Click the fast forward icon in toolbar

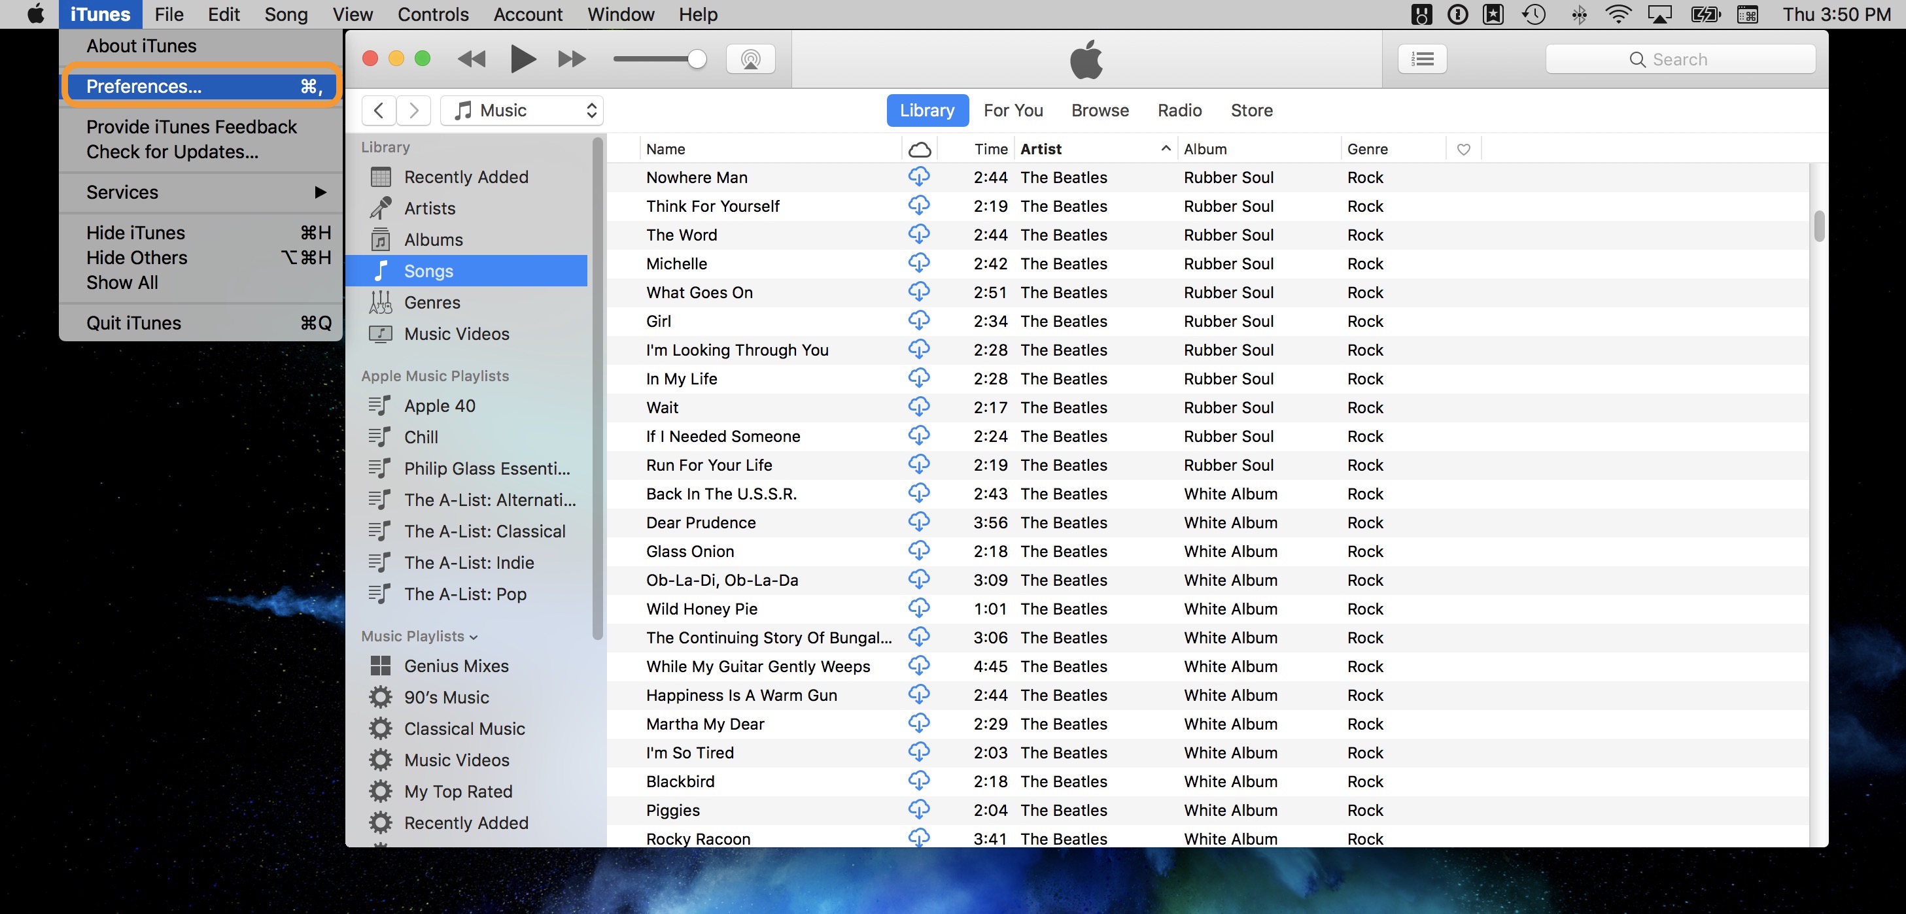click(x=569, y=57)
